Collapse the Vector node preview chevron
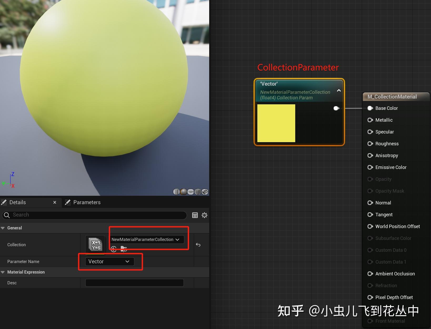The width and height of the screenshot is (431, 329). click(339, 90)
